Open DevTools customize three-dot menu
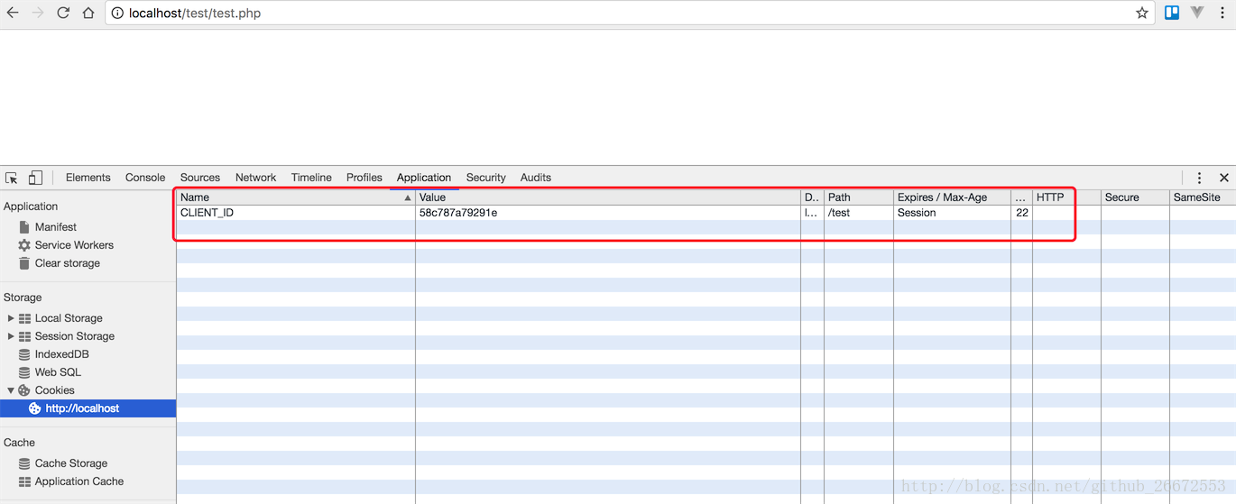The image size is (1236, 504). click(1199, 178)
